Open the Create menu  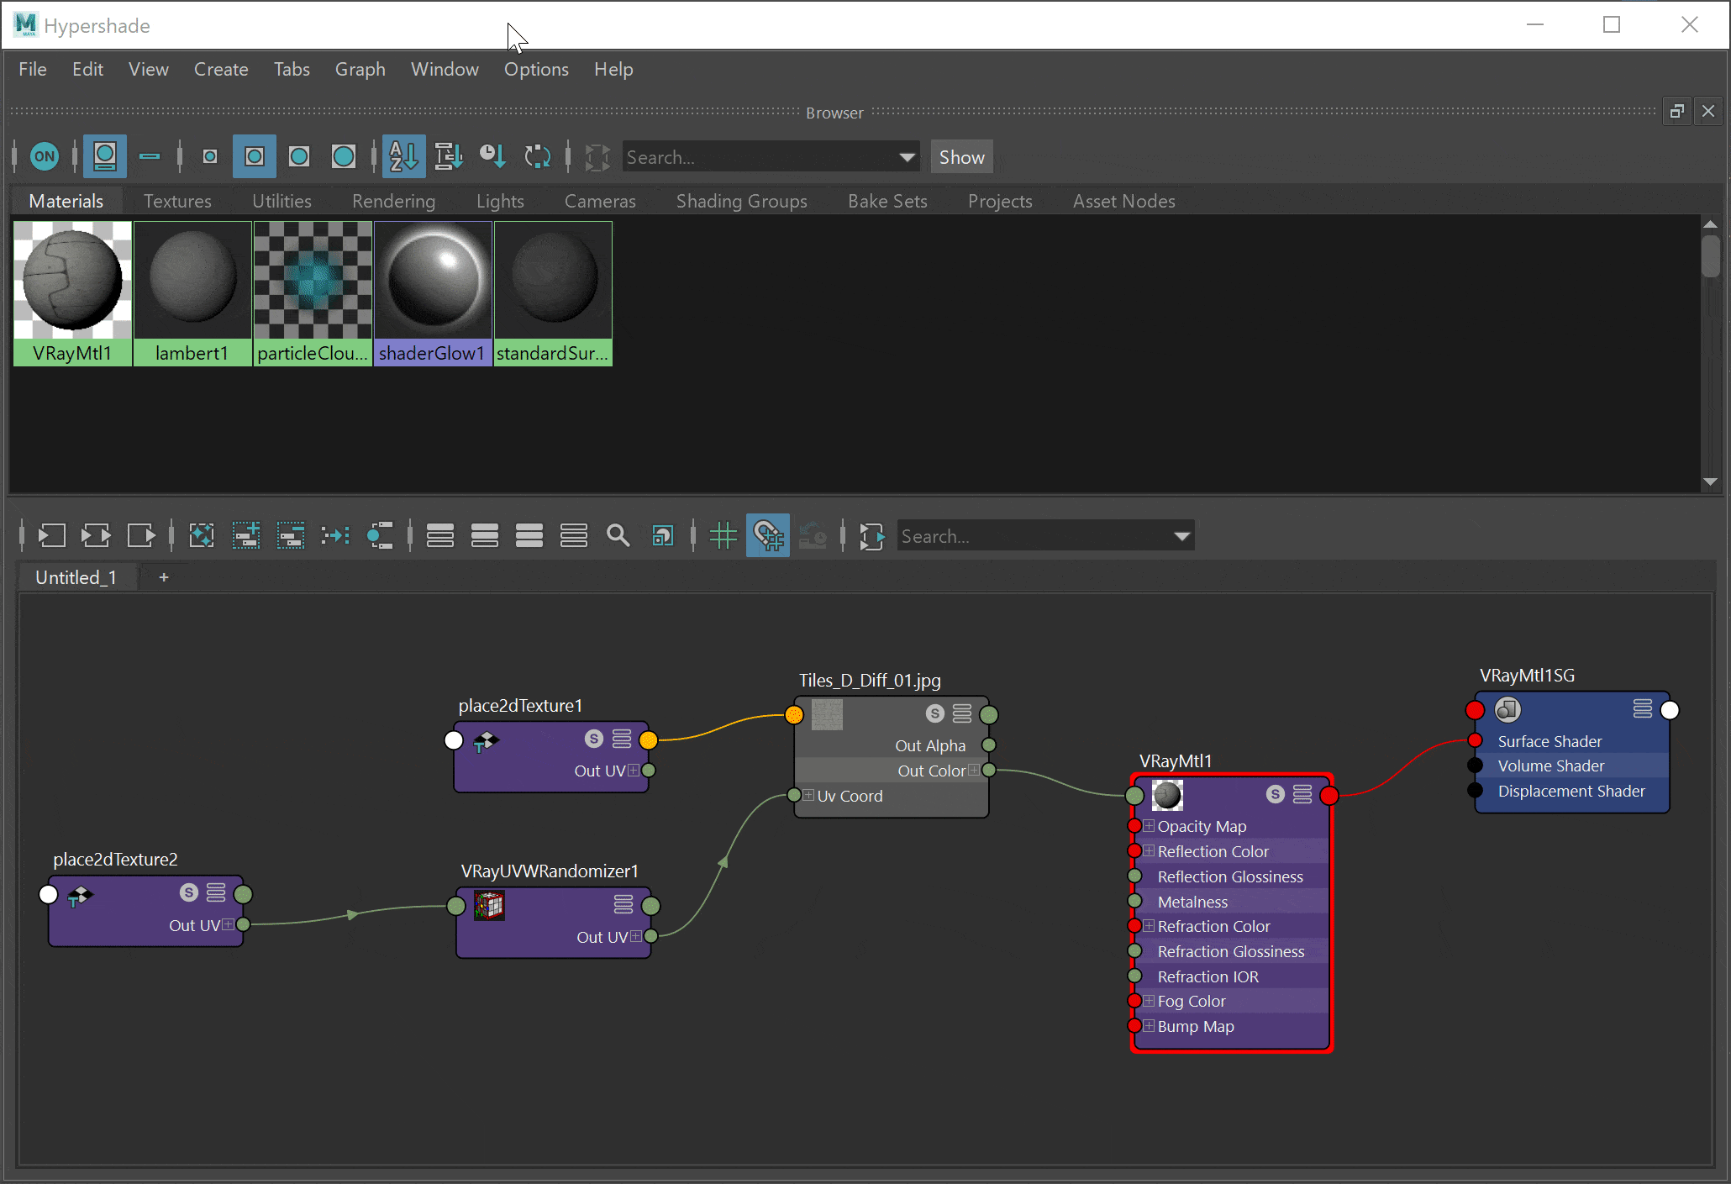pyautogui.click(x=221, y=69)
